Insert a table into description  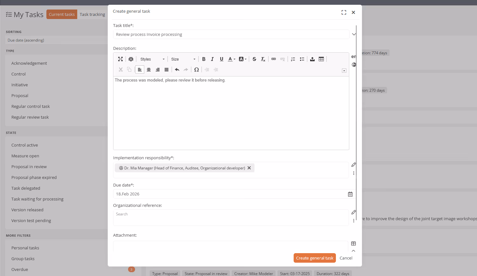(321, 59)
